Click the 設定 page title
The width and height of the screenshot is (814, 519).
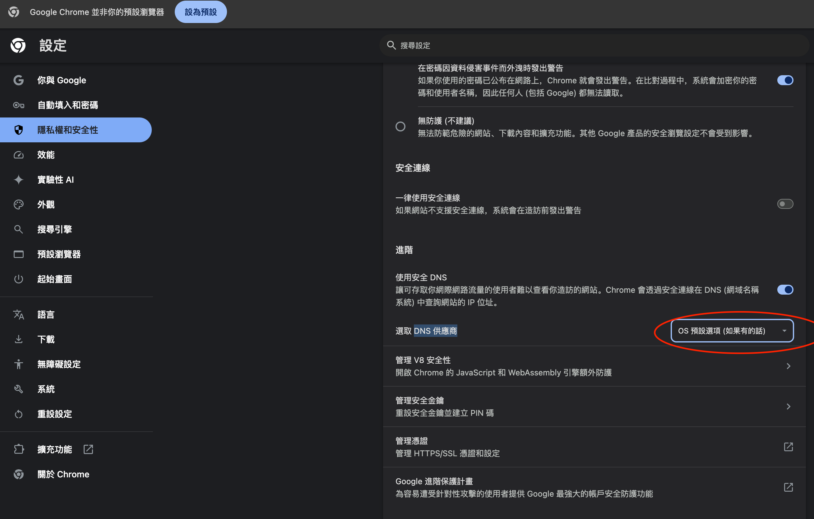[53, 45]
